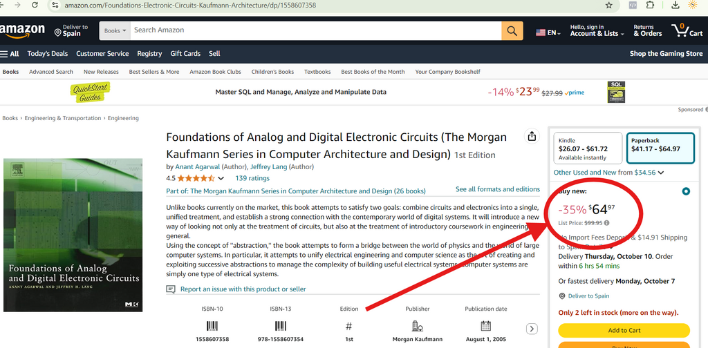Open the Books search category dropdown
The image size is (708, 348).
tap(114, 30)
